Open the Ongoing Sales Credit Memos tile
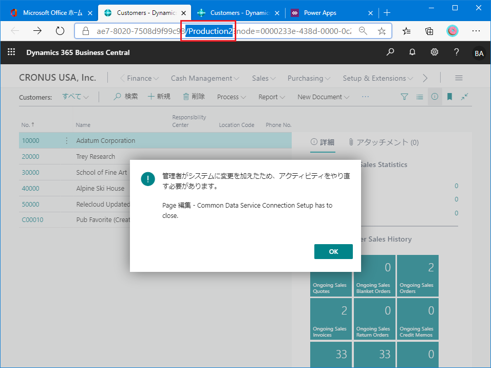Screen dimensions: 491x368 (x=418, y=319)
